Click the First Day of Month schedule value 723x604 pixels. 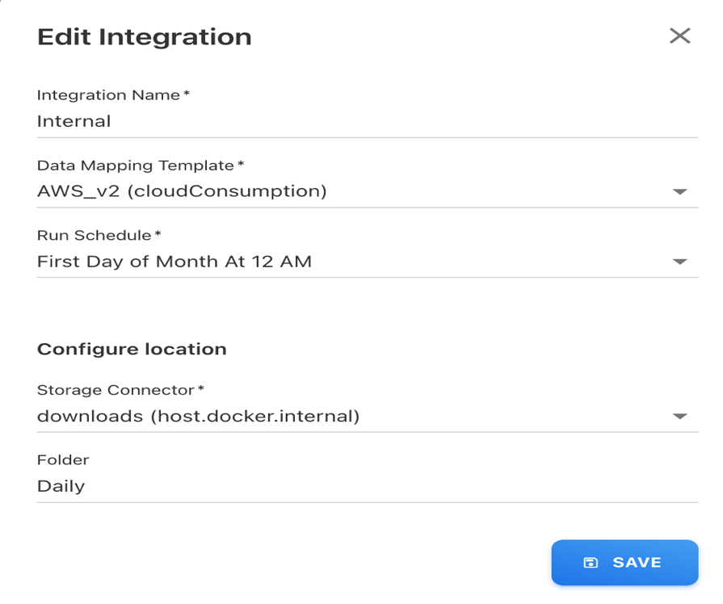(x=174, y=262)
